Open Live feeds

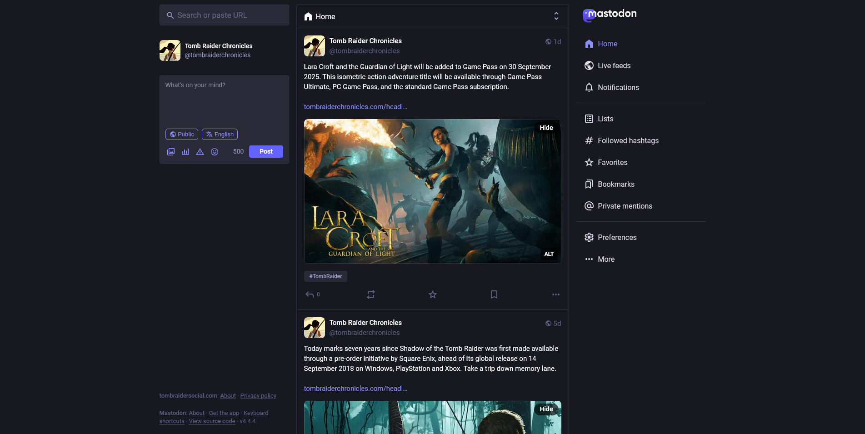click(x=614, y=65)
